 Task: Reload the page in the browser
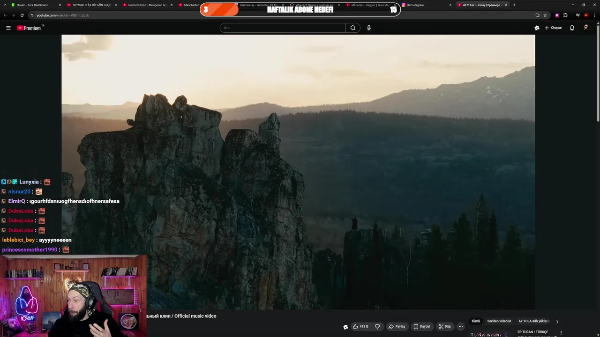pyautogui.click(x=22, y=15)
